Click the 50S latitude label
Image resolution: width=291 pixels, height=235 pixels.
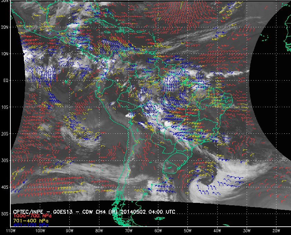(5, 214)
